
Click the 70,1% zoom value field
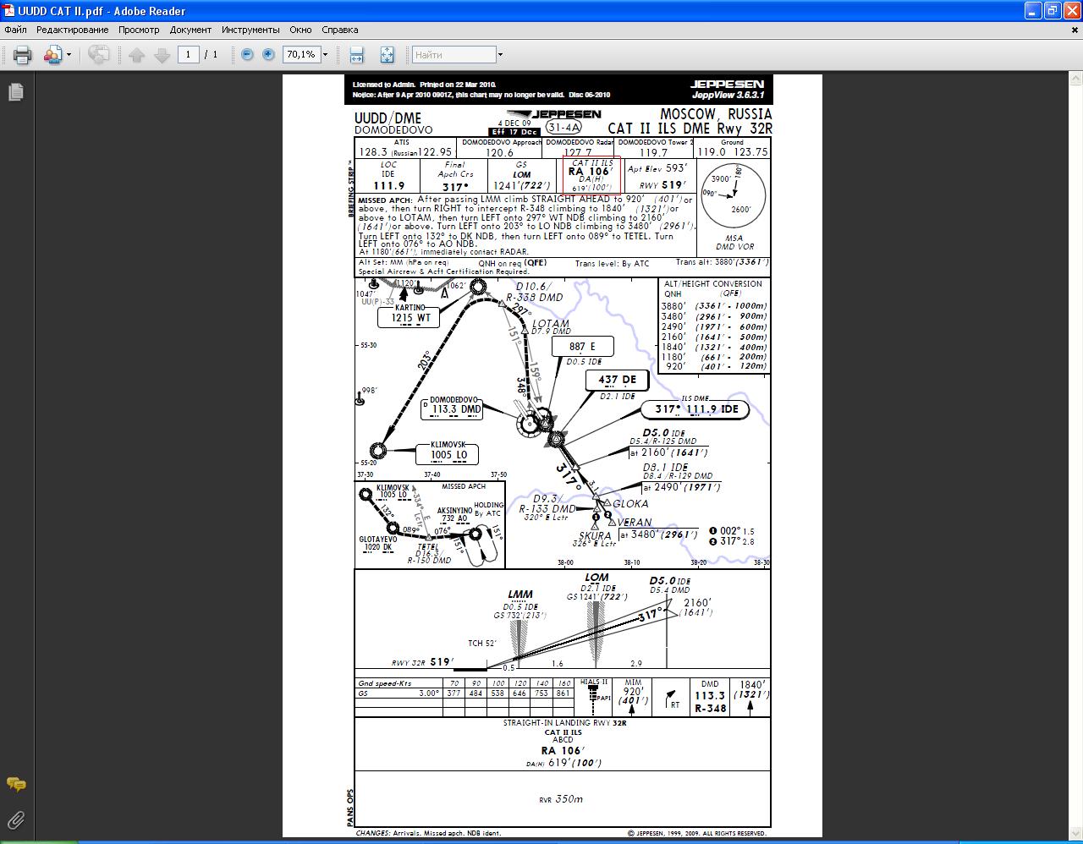[300, 54]
